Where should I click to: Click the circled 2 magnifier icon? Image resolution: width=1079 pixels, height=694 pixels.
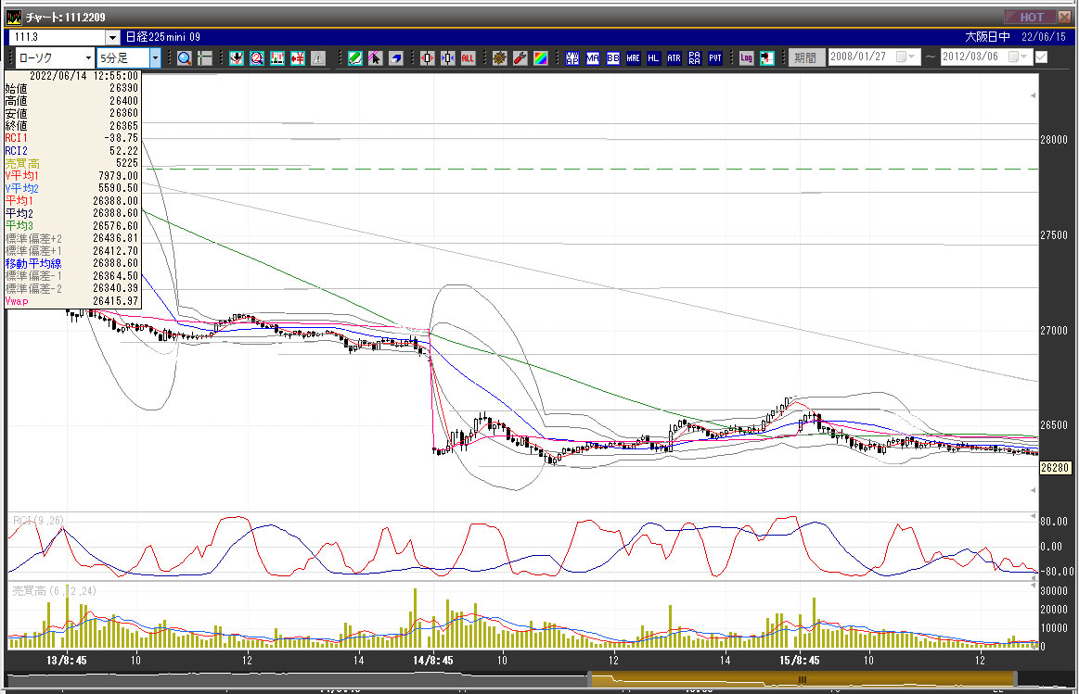[x=257, y=58]
